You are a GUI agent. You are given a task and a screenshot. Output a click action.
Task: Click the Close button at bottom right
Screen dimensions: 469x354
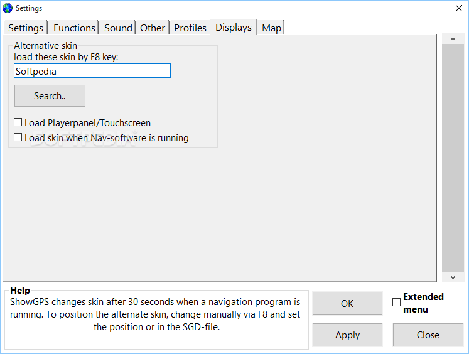[x=428, y=335]
